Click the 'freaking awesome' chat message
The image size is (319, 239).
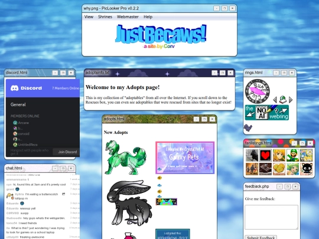tap(32, 237)
